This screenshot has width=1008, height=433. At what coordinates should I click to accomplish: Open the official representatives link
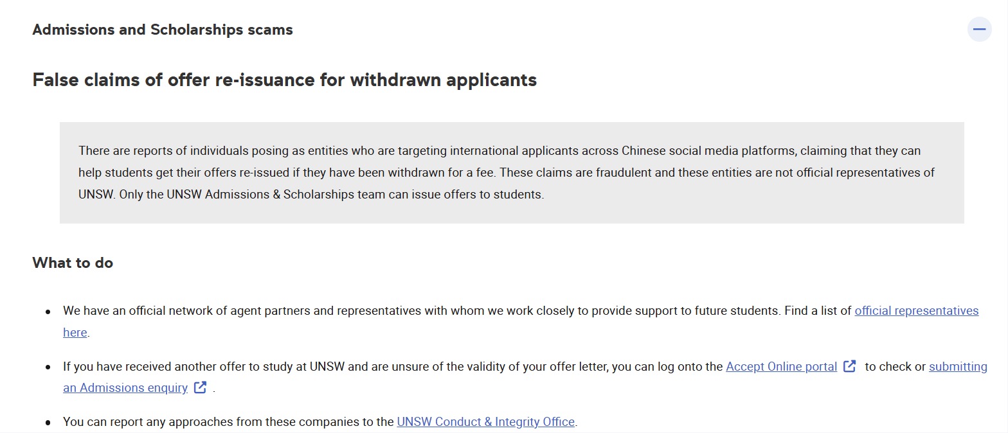point(917,311)
